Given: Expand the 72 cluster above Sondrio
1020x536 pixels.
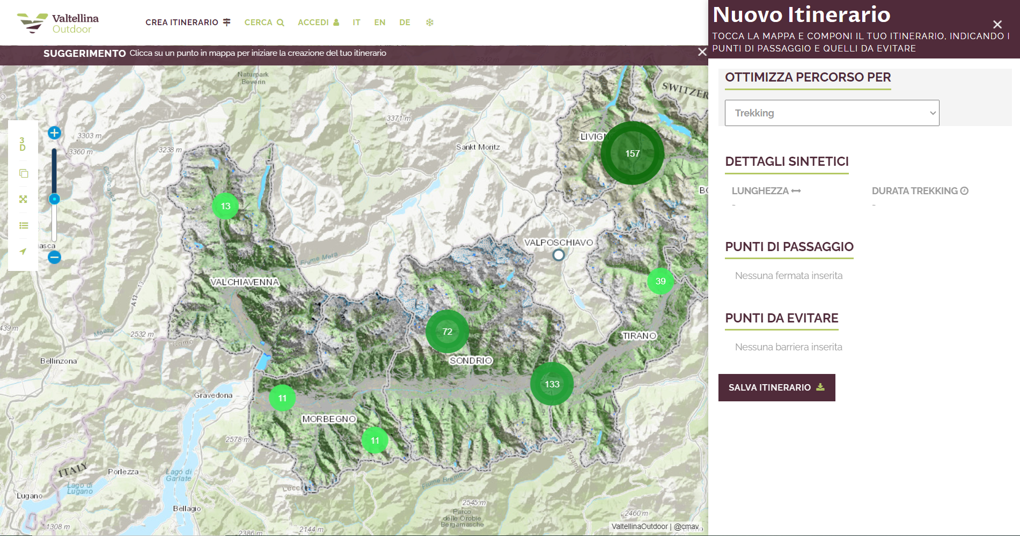Looking at the screenshot, I should pyautogui.click(x=447, y=332).
